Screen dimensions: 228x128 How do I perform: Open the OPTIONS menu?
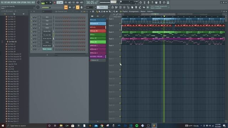pos(24,2)
